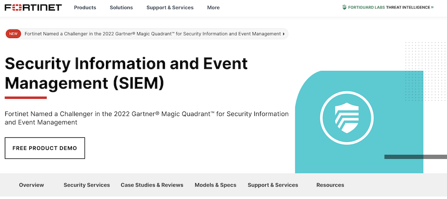Click the red NEW badge
The width and height of the screenshot is (447, 199).
pos(13,34)
